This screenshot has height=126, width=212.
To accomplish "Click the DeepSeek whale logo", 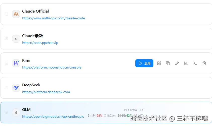I will tap(16, 88).
